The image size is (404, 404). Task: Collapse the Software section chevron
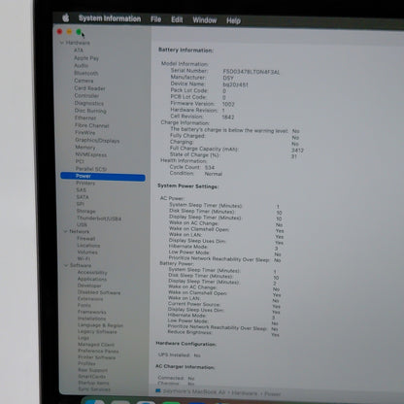pos(66,265)
